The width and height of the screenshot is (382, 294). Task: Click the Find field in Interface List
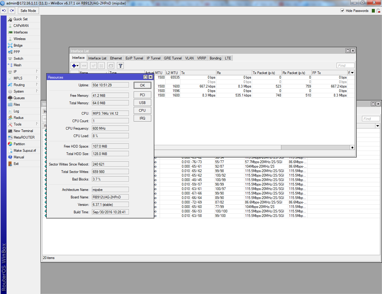click(x=345, y=65)
